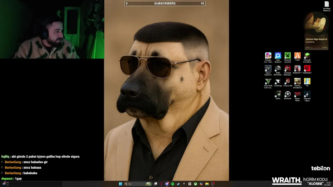Click chat username "hqlilq"
The image size is (333, 187).
point(5,157)
